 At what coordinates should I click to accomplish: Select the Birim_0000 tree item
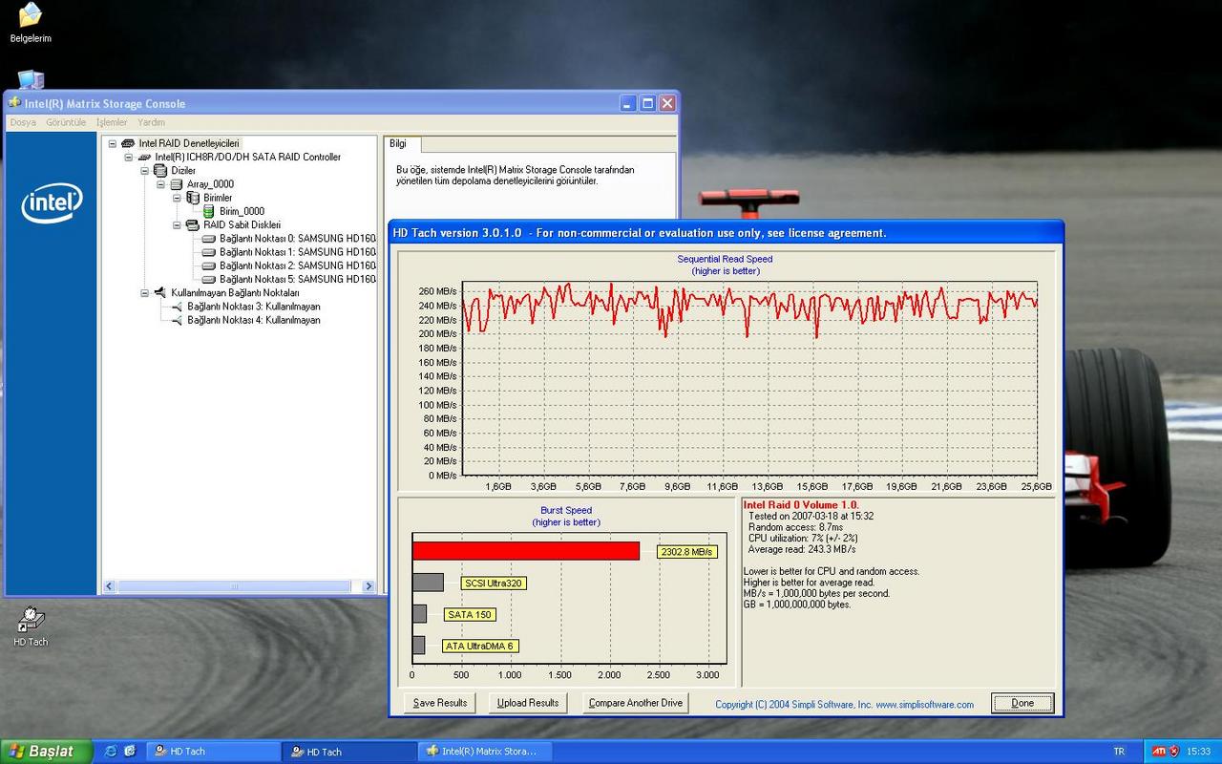242,211
